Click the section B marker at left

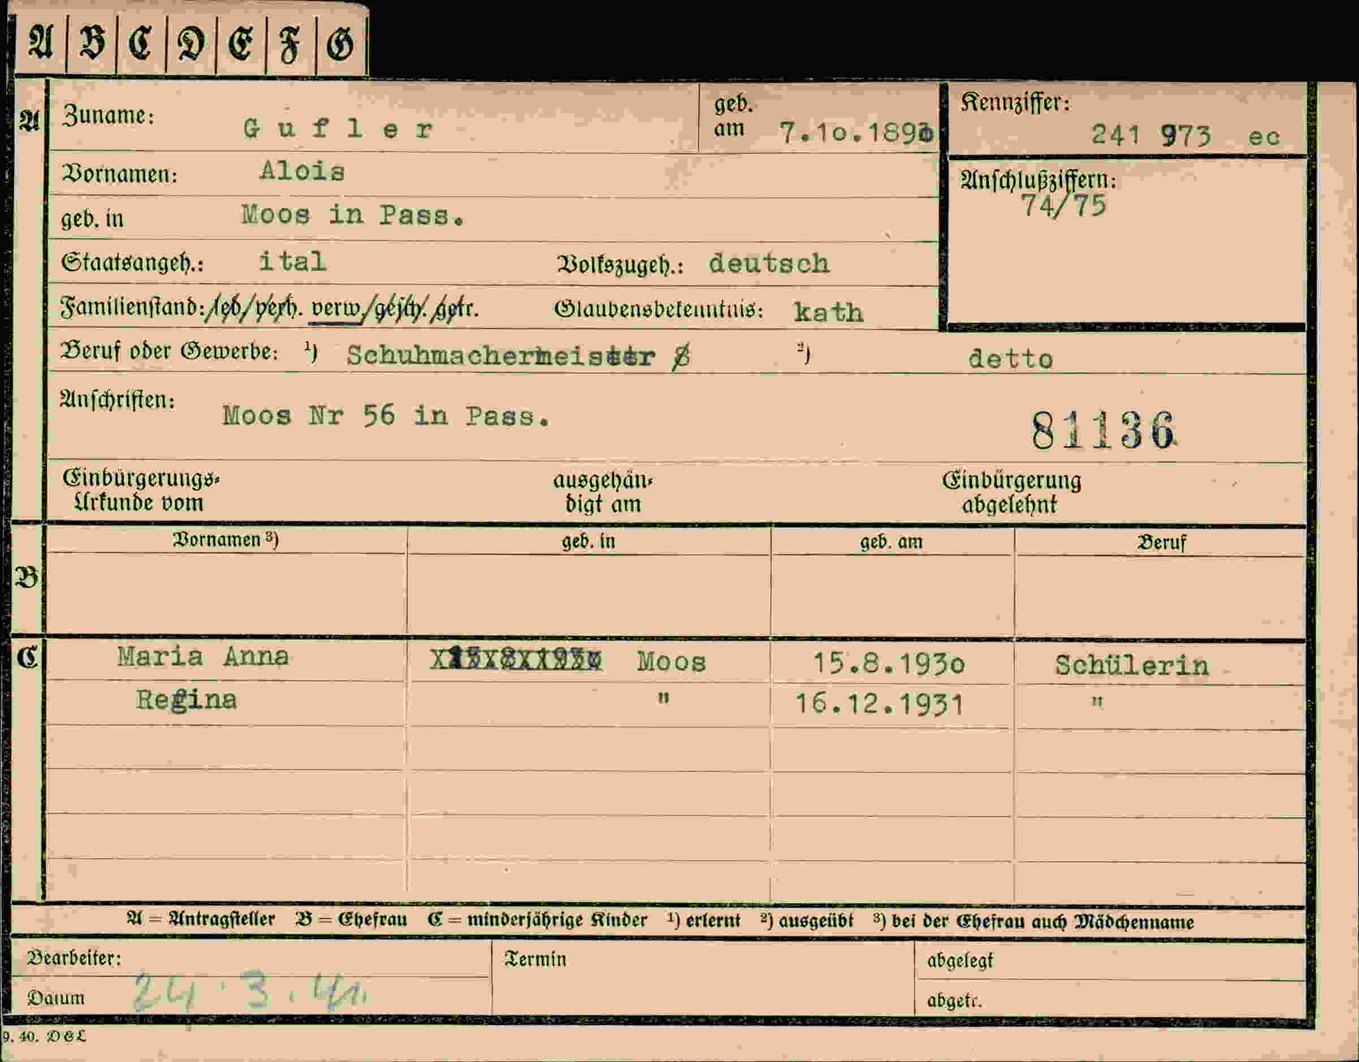(x=27, y=578)
